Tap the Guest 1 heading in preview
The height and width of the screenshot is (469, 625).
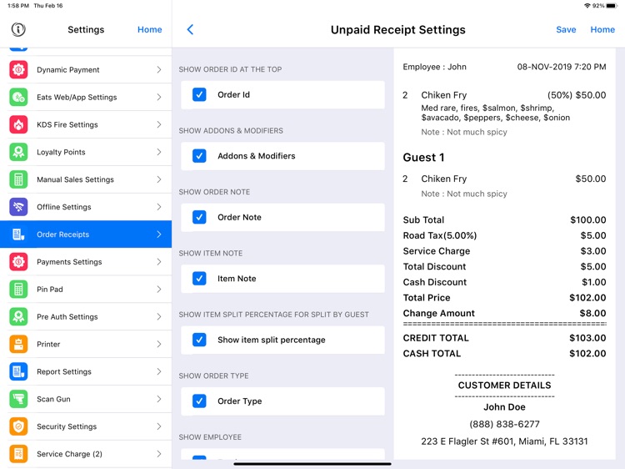pyautogui.click(x=423, y=157)
